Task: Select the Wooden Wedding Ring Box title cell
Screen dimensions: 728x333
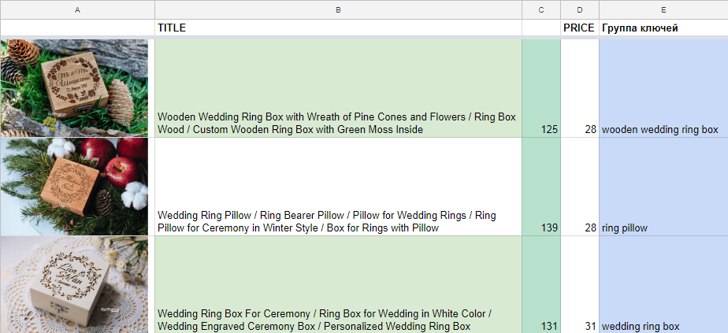Action: pos(338,123)
